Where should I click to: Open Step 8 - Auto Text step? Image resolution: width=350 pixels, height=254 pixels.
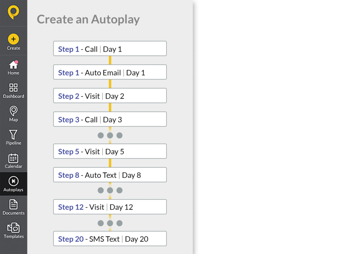tap(110, 175)
